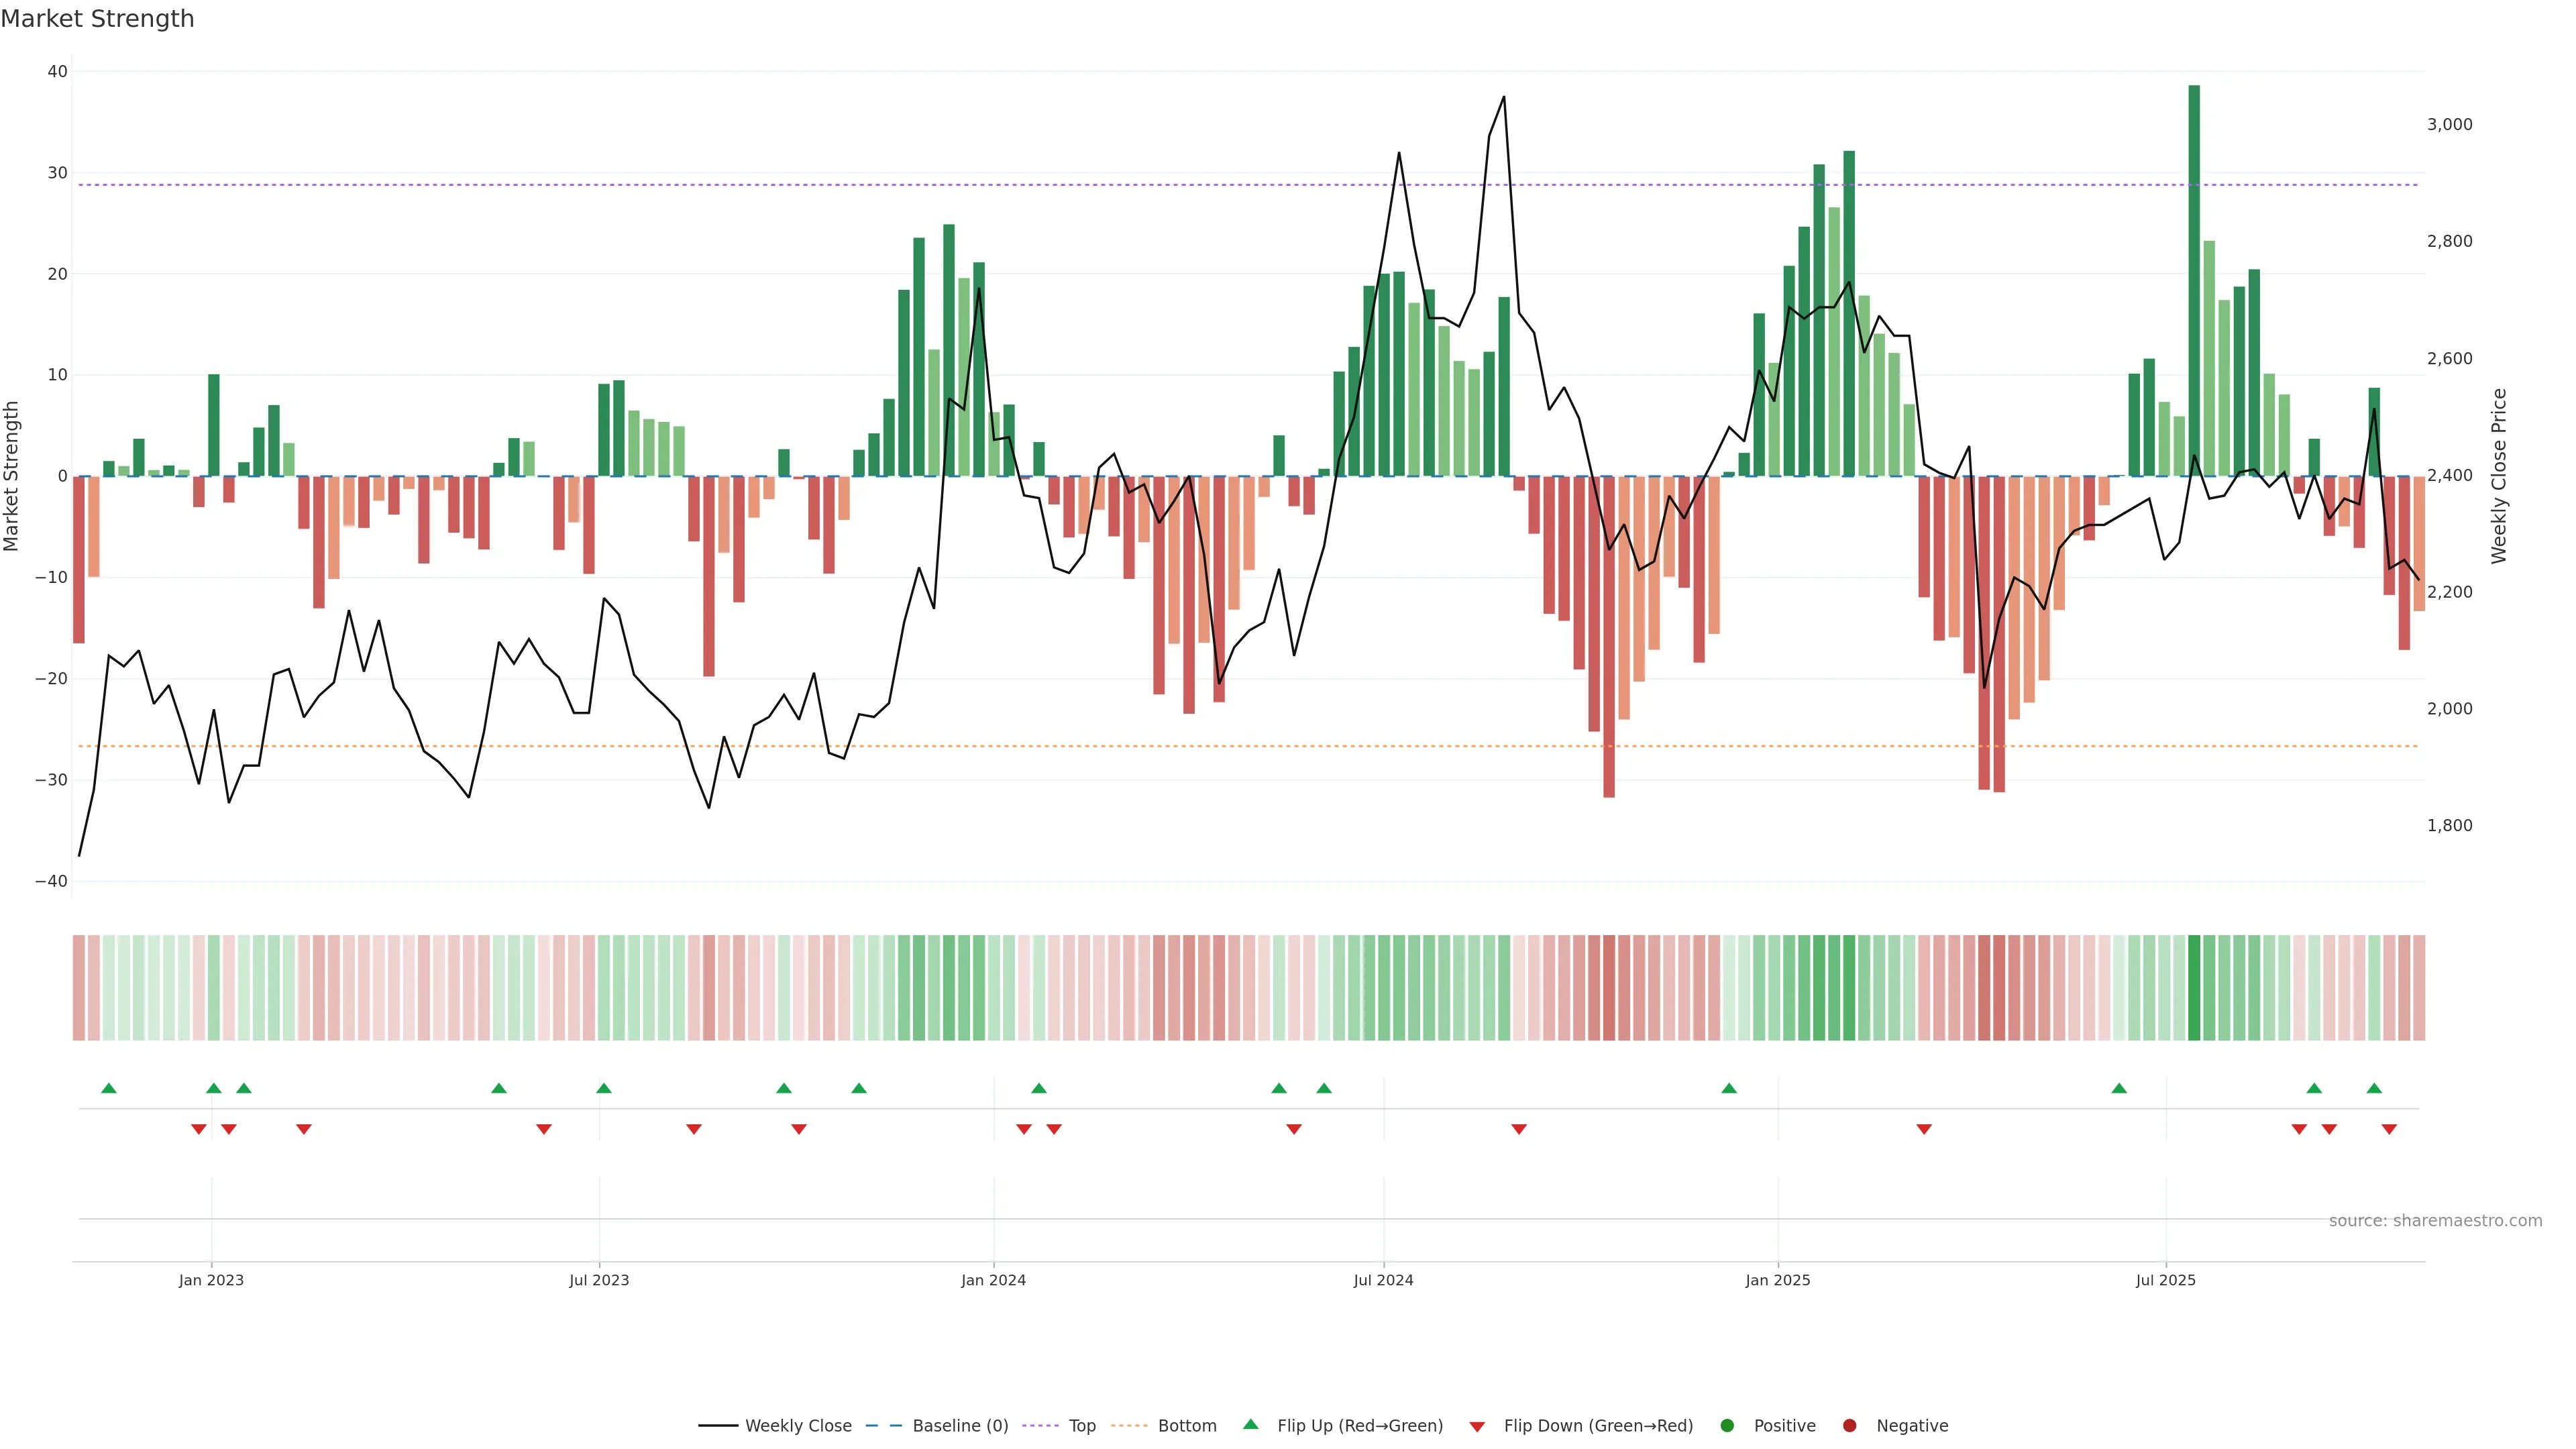Click the Jan 2024 x-axis label
Viewport: 2576px width, 1449px height.
point(993,1280)
